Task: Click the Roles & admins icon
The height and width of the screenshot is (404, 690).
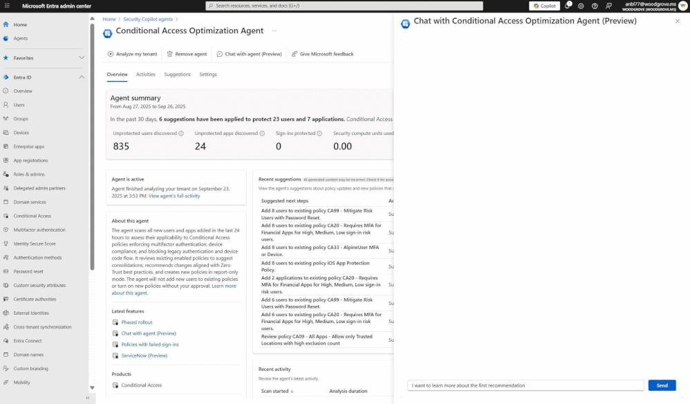Action: 6,174
